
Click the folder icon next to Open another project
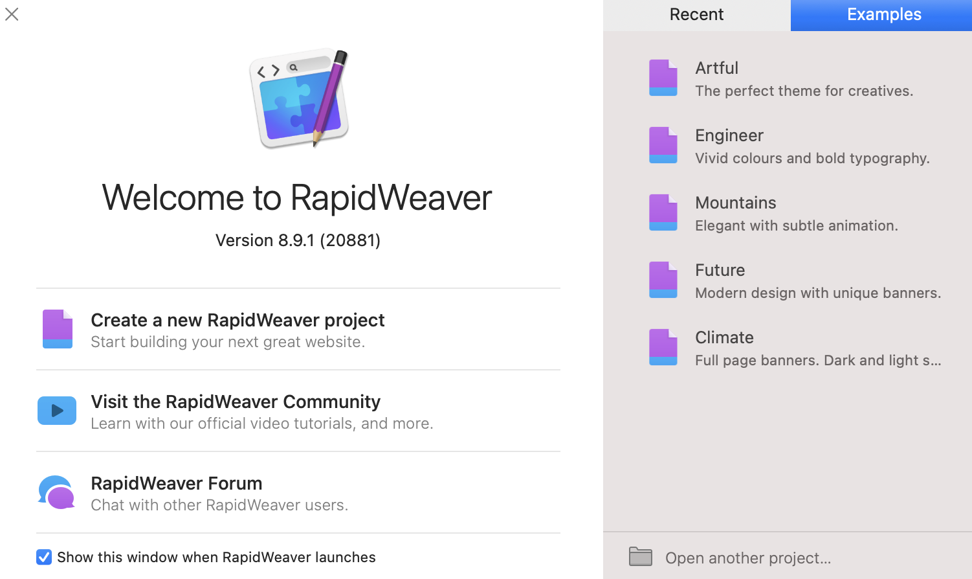coord(641,556)
